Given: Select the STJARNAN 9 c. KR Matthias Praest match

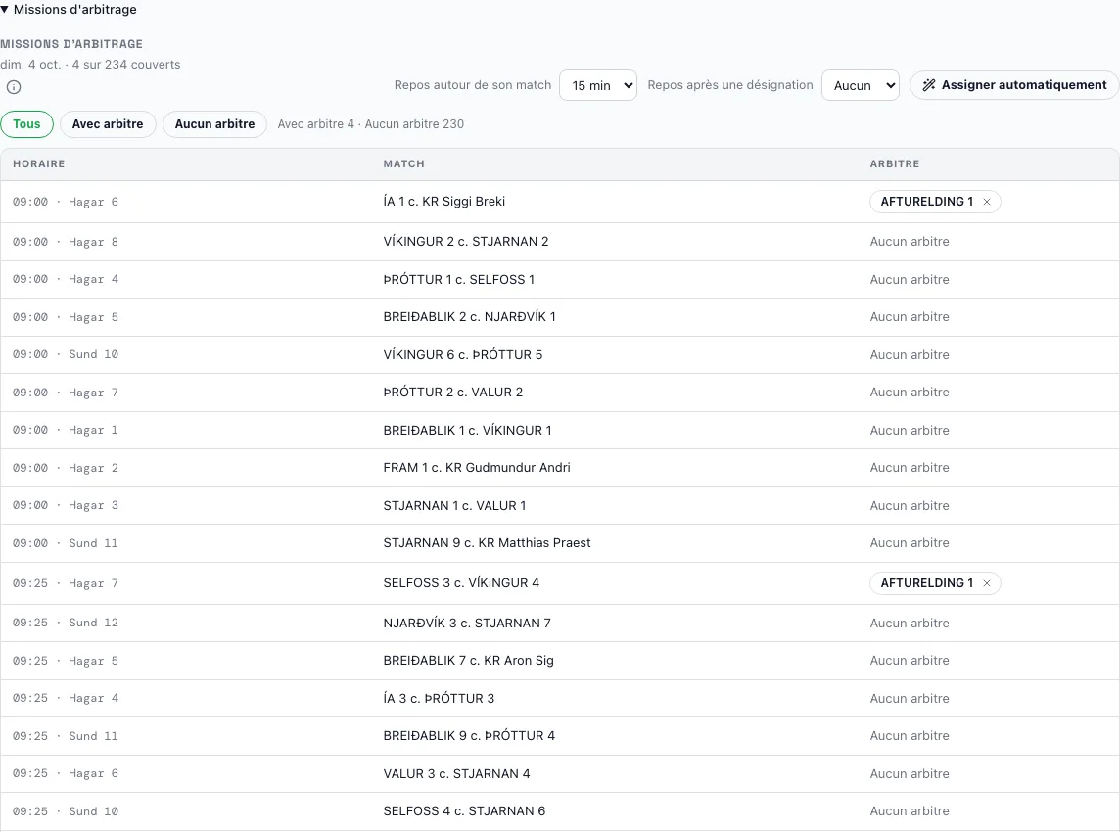Looking at the screenshot, I should click(x=487, y=543).
